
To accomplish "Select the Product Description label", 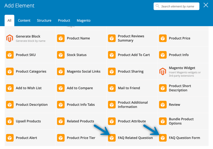I will [x=32, y=105].
